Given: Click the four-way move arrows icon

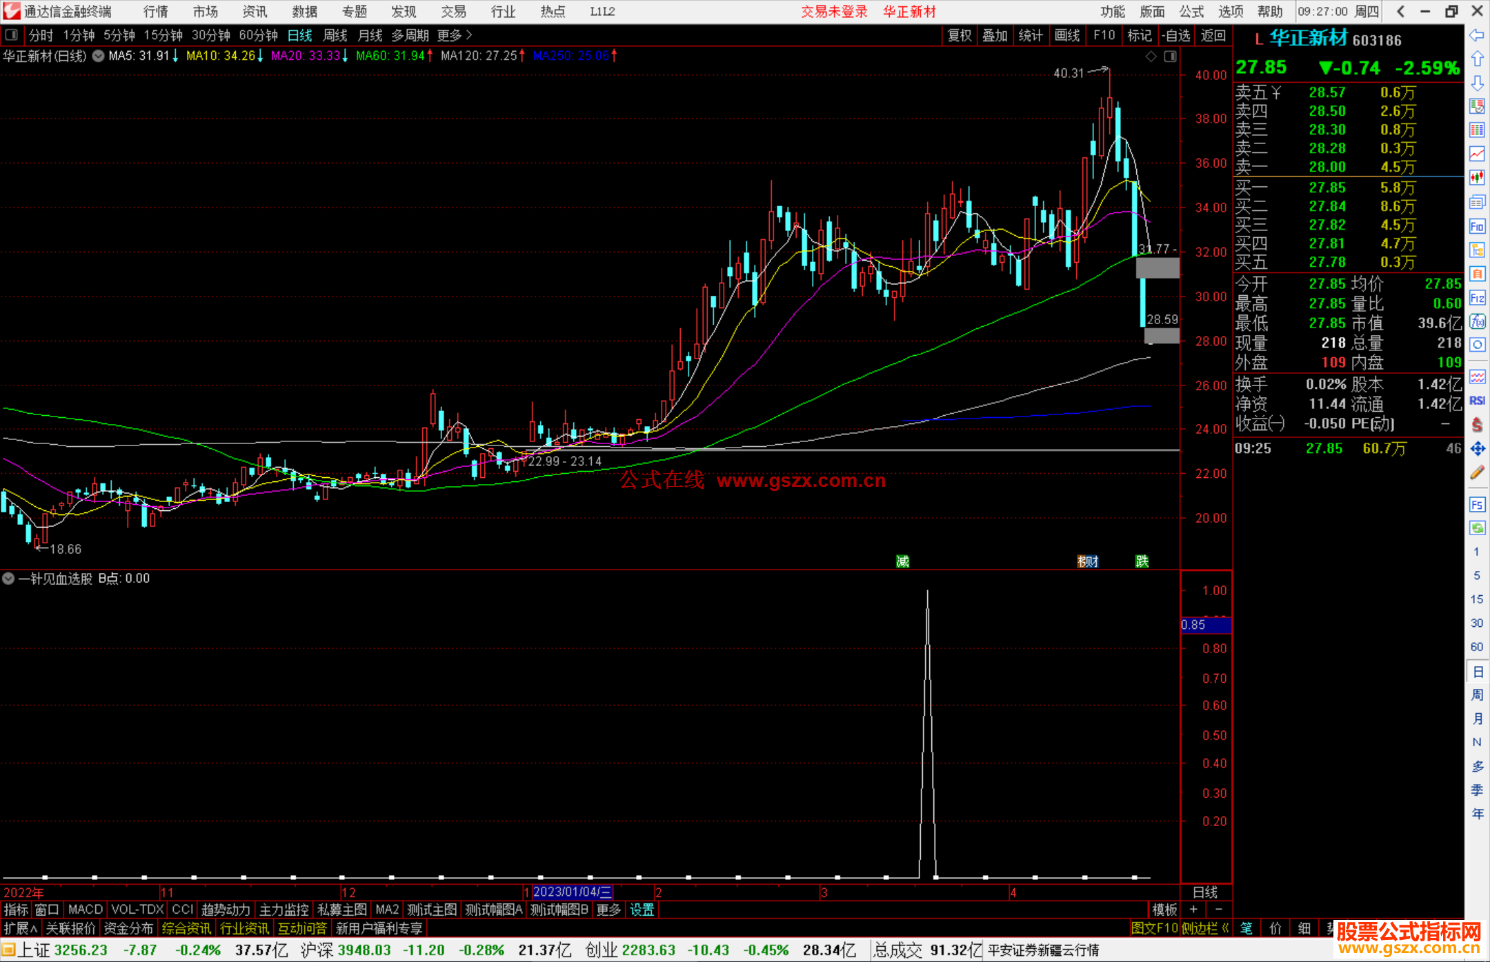Looking at the screenshot, I should [1477, 449].
